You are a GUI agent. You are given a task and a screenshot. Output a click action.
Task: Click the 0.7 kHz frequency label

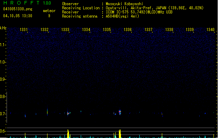pos(3,114)
